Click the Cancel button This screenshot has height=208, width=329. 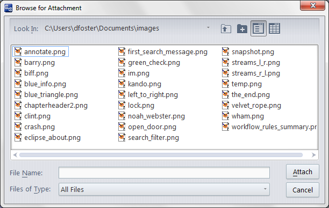(x=302, y=190)
